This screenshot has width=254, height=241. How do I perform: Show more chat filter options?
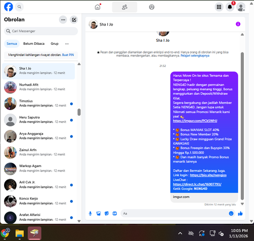coord(67,44)
